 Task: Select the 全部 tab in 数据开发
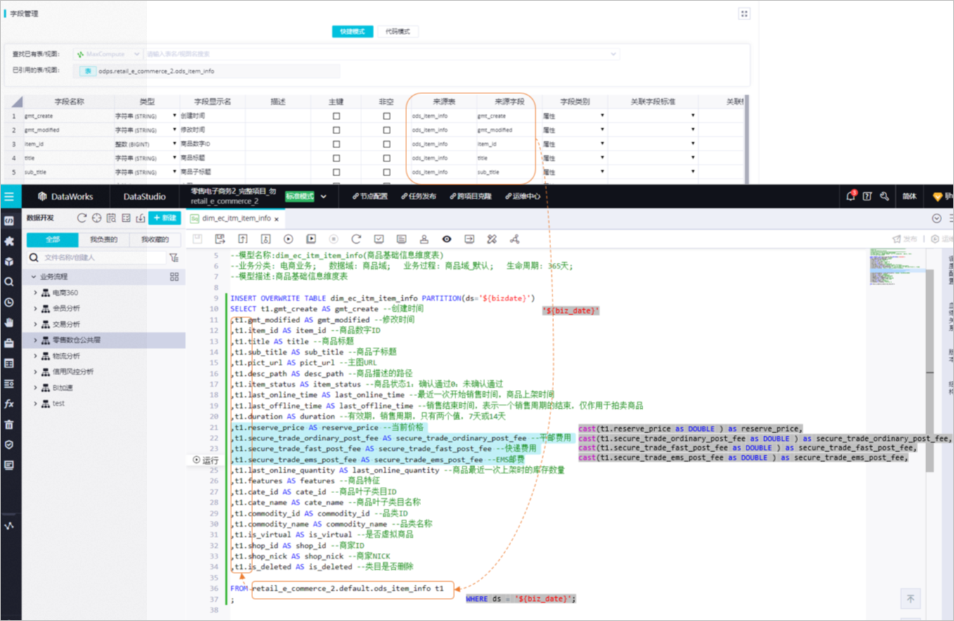click(53, 240)
